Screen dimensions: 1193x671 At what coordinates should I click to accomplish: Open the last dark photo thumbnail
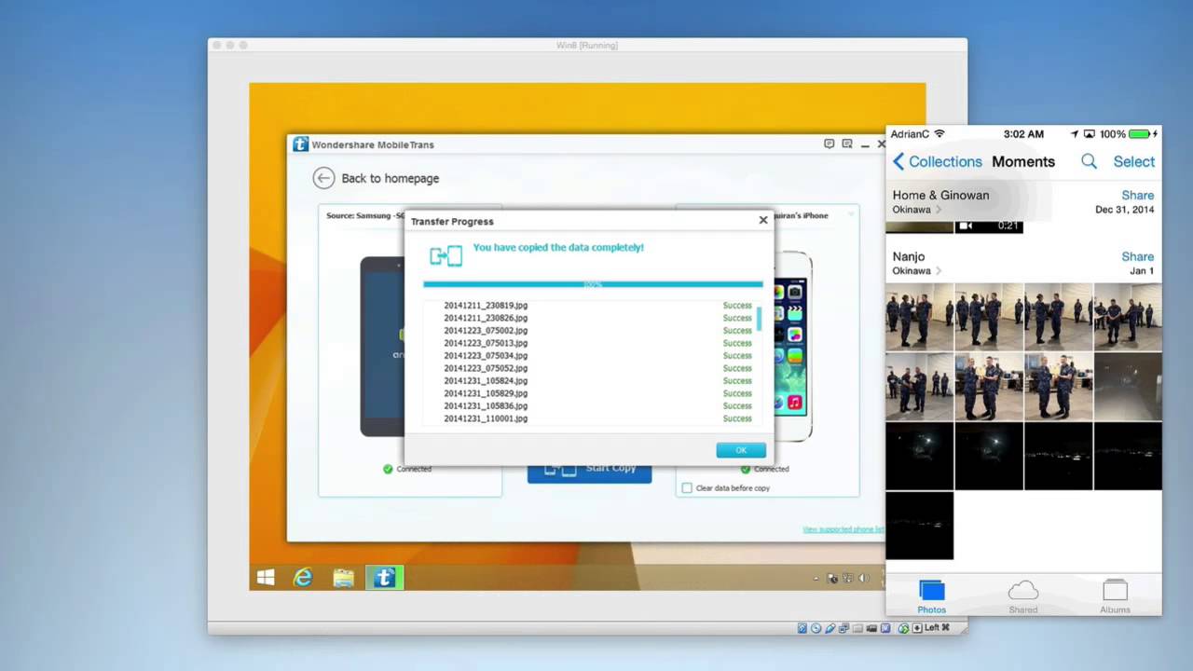tap(919, 526)
